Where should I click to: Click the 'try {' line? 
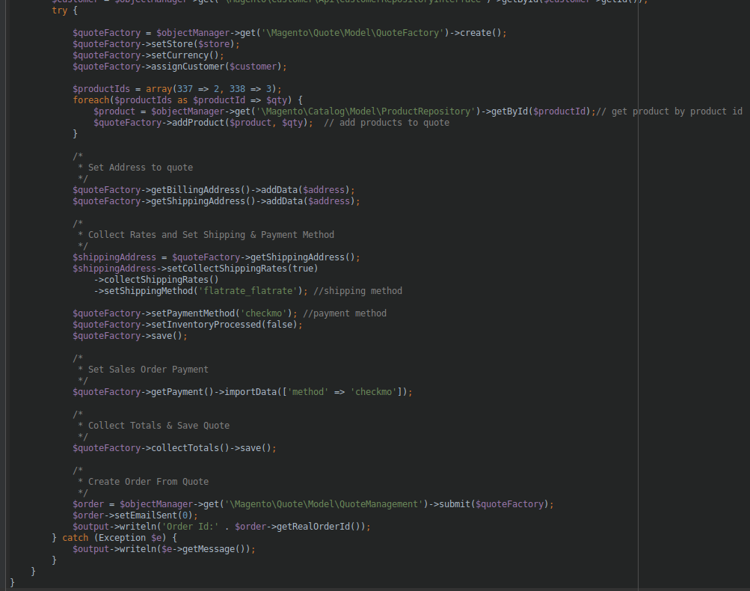[64, 10]
